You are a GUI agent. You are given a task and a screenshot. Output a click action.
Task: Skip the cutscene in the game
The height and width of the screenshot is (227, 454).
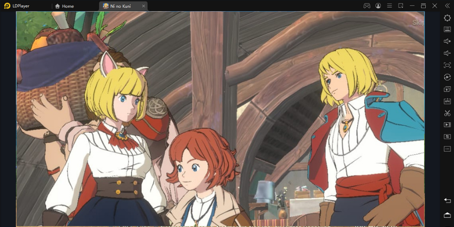coord(419,22)
